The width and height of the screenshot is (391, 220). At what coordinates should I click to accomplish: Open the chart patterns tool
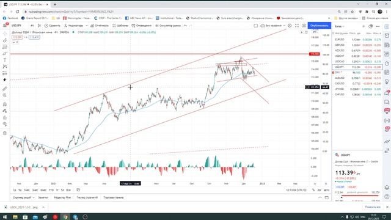(5, 67)
